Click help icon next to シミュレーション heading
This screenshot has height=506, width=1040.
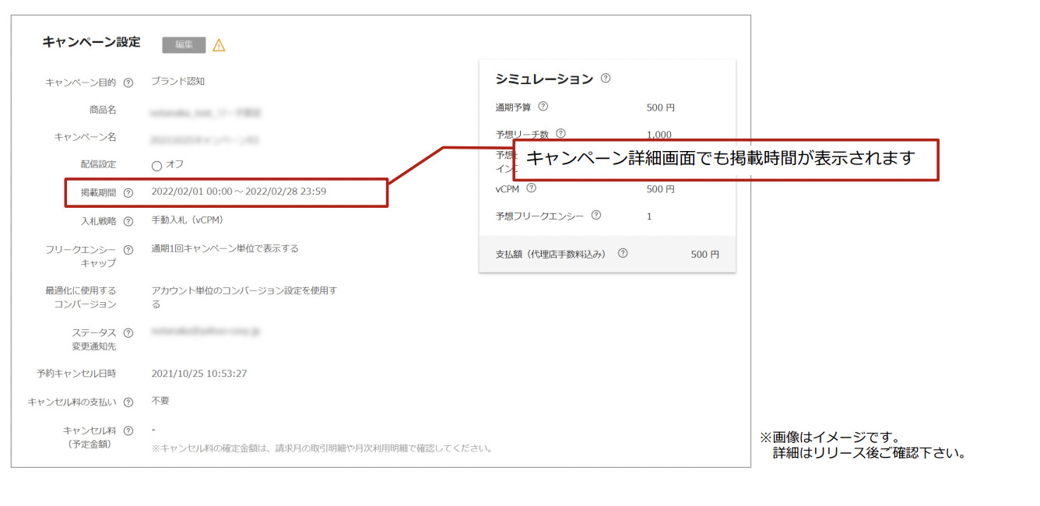606,79
